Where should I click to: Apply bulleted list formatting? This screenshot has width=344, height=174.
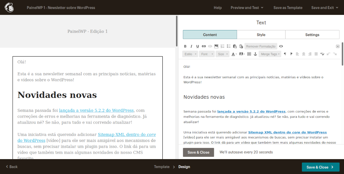click(x=229, y=46)
